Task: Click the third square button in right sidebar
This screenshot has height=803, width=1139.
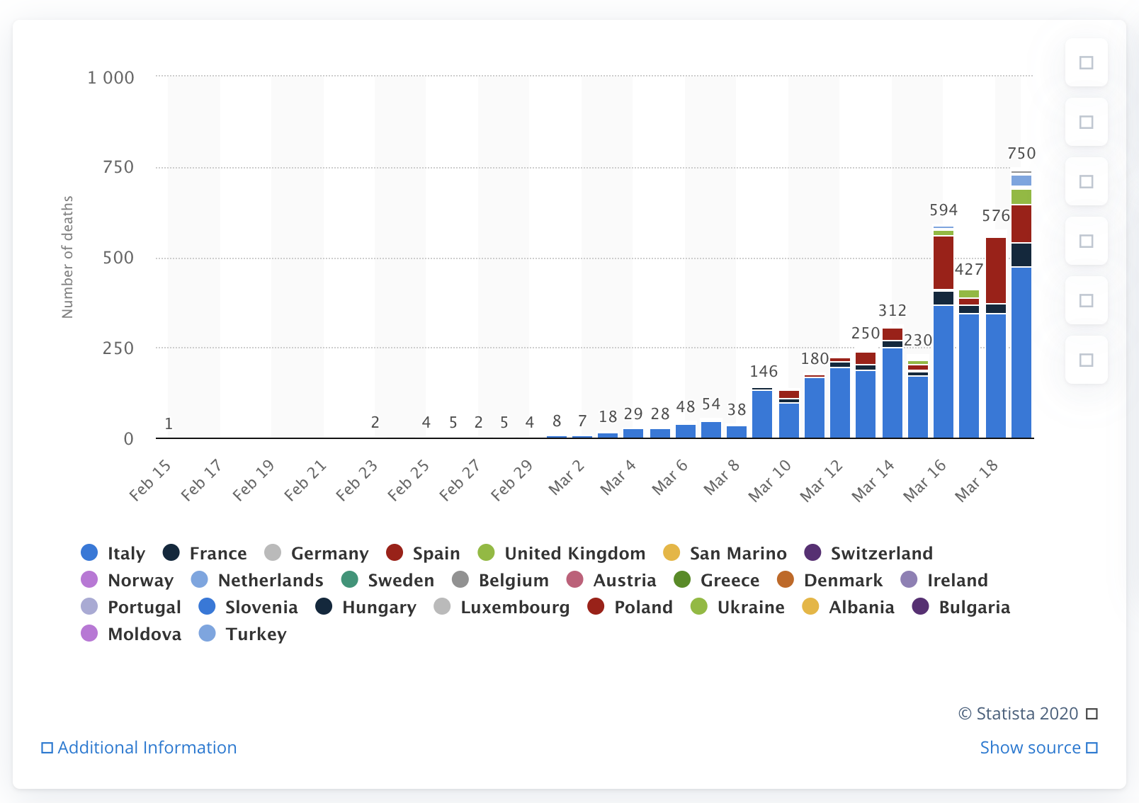Action: click(1086, 182)
